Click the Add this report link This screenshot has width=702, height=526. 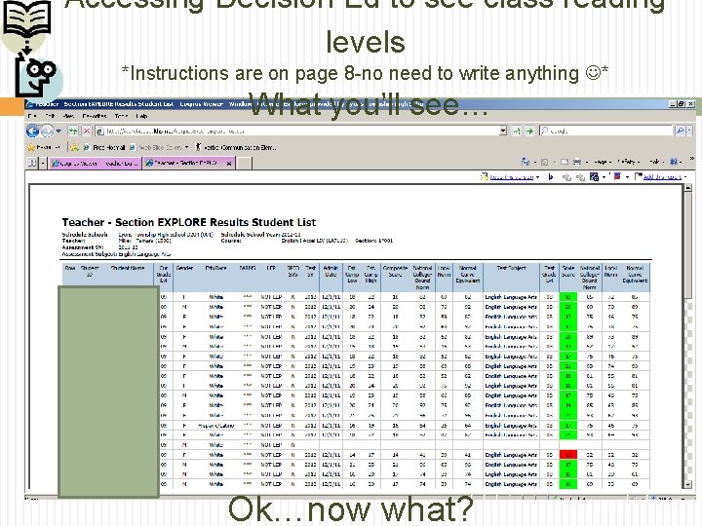point(662,177)
